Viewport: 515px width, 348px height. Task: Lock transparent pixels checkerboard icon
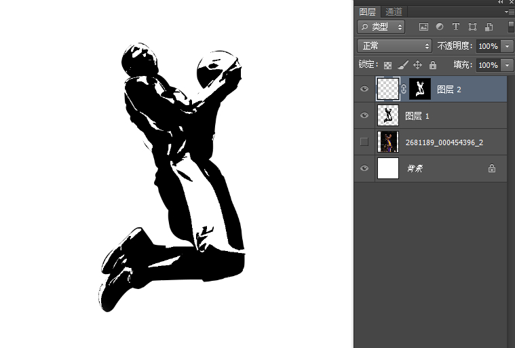(x=387, y=65)
